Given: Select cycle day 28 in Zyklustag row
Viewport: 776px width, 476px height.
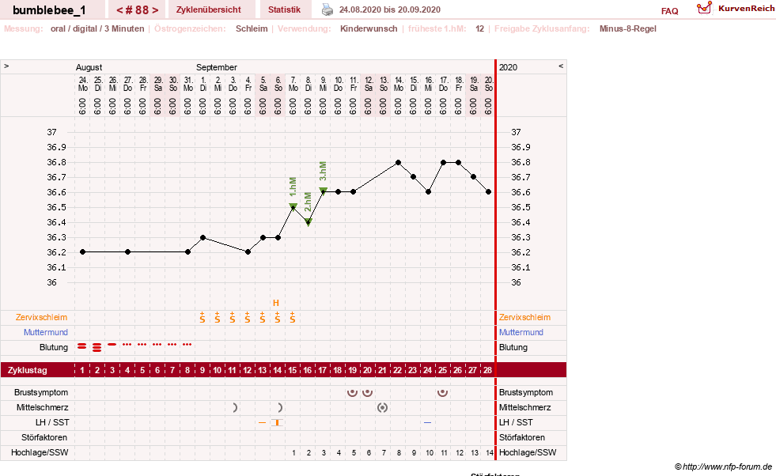Looking at the screenshot, I should point(487,370).
